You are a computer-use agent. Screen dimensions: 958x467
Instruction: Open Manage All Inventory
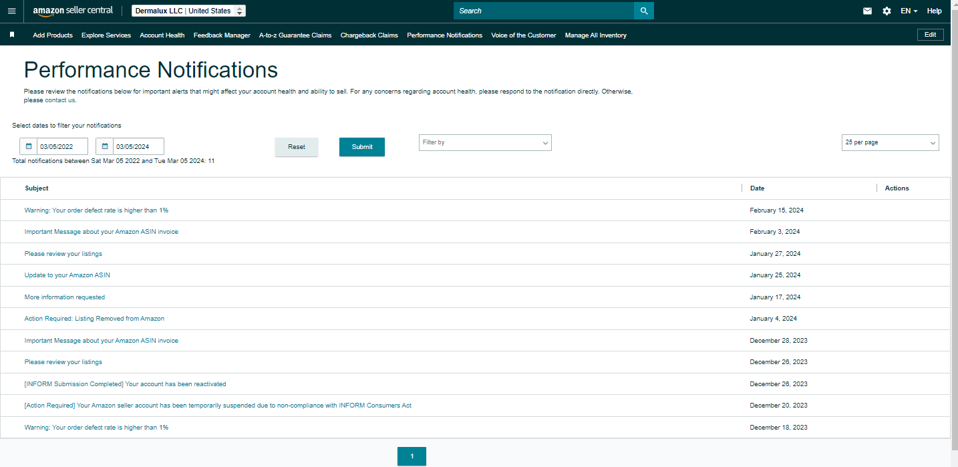click(596, 35)
